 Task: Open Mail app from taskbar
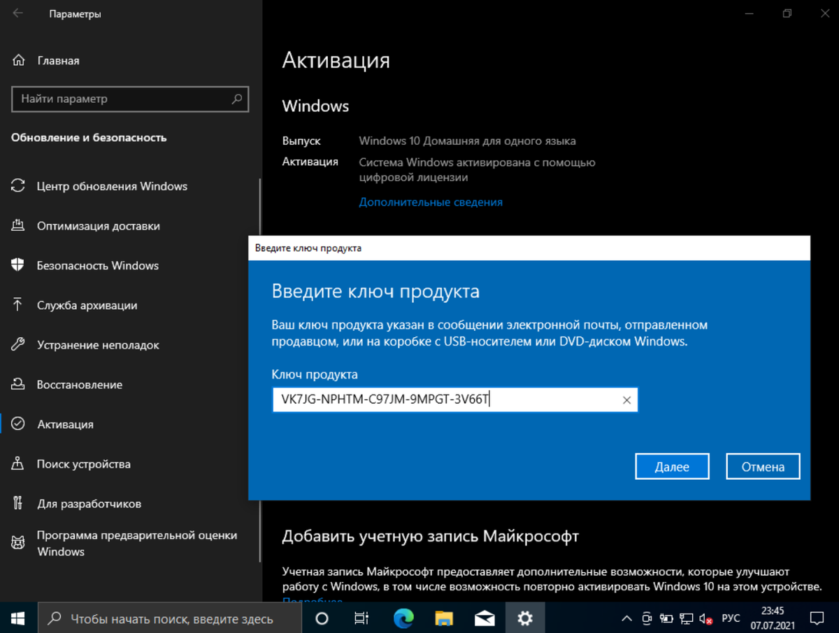click(x=485, y=618)
